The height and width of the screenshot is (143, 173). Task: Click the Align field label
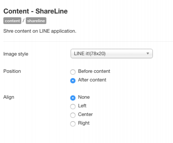9,97
